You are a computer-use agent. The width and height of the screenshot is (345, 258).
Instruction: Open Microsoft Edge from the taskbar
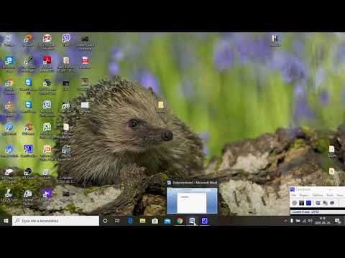coord(130,221)
